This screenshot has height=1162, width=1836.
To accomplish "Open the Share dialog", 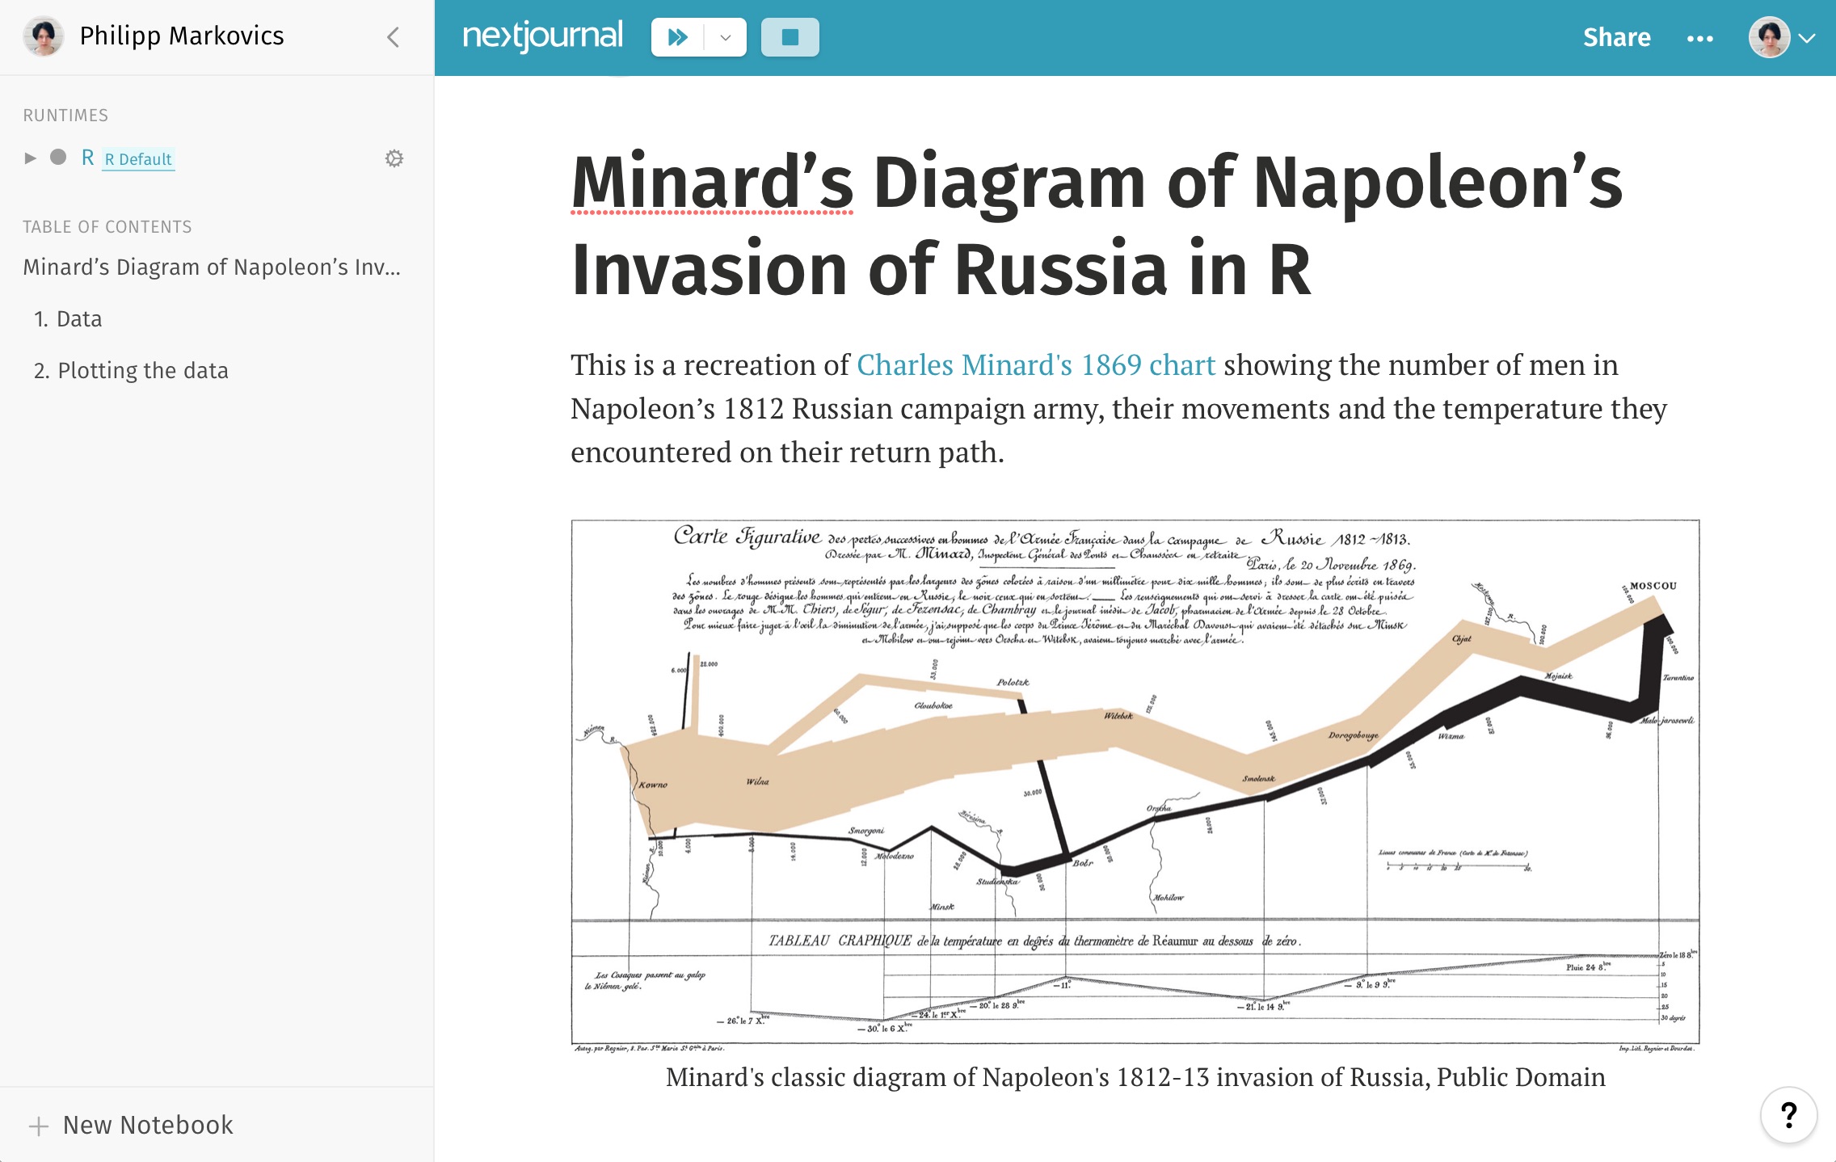I will (x=1616, y=38).
